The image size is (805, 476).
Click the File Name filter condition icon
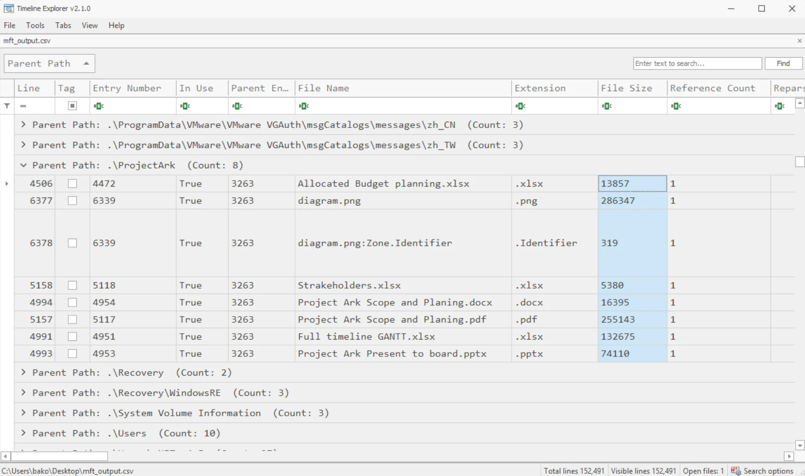(x=304, y=106)
